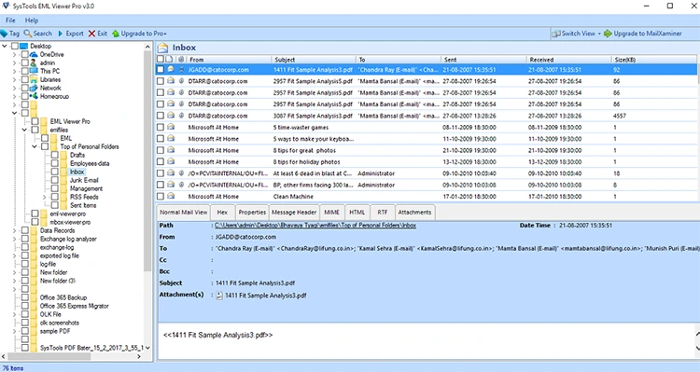
Task: Click Upgrade to MailXaminer
Action: click(x=643, y=34)
